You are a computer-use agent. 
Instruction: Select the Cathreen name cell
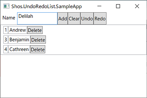pyautogui.click(x=19, y=49)
